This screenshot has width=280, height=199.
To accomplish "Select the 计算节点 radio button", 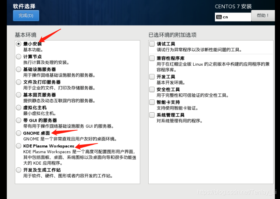I will tap(18, 56).
